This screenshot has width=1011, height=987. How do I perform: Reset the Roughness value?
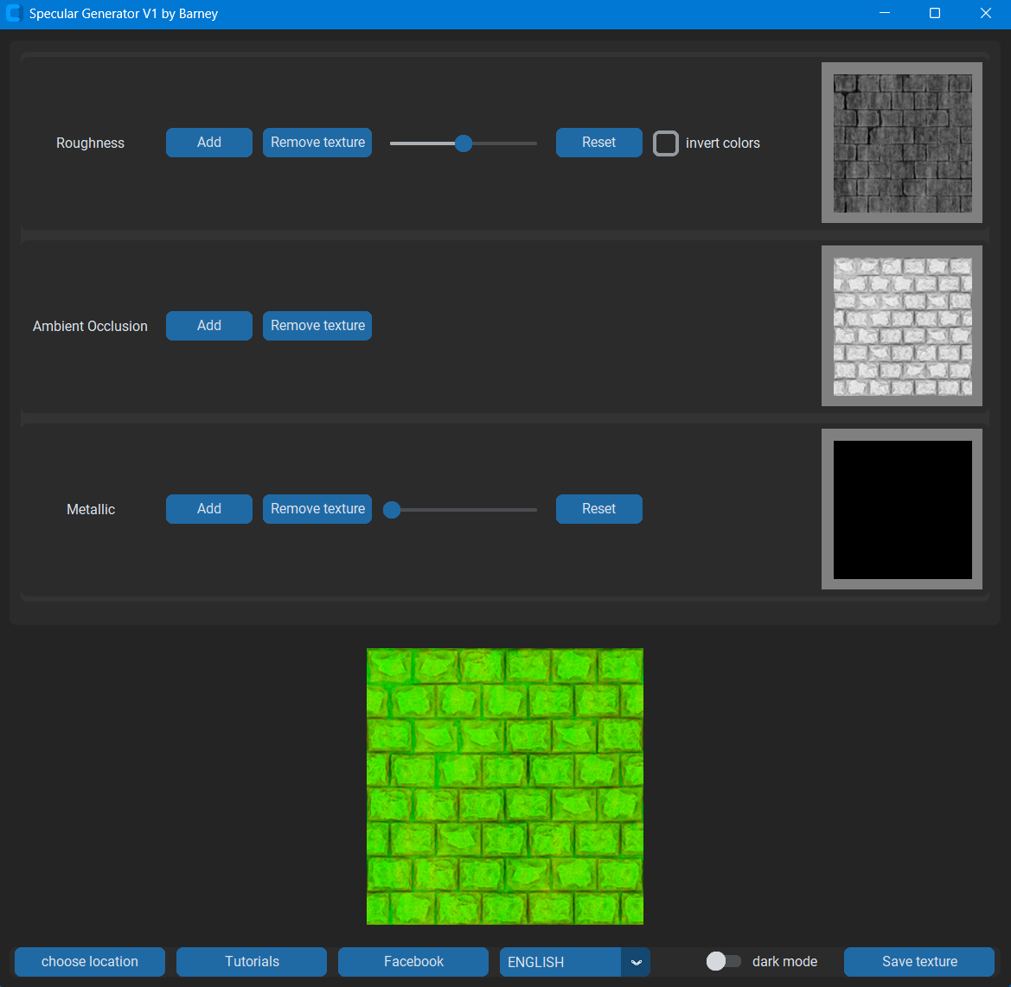point(599,143)
